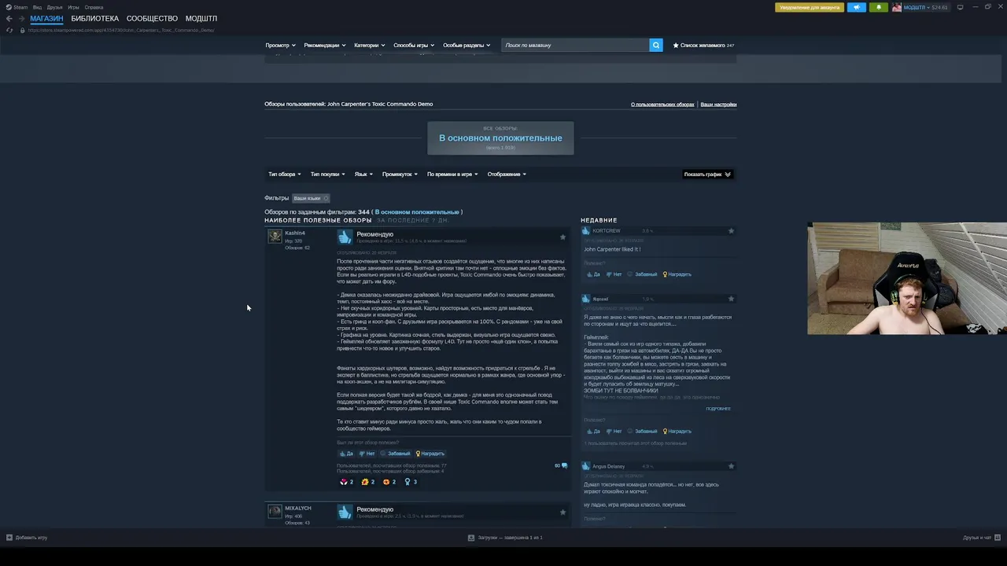Open the Steam logo menu
This screenshot has width=1007, height=566.
click(x=17, y=7)
